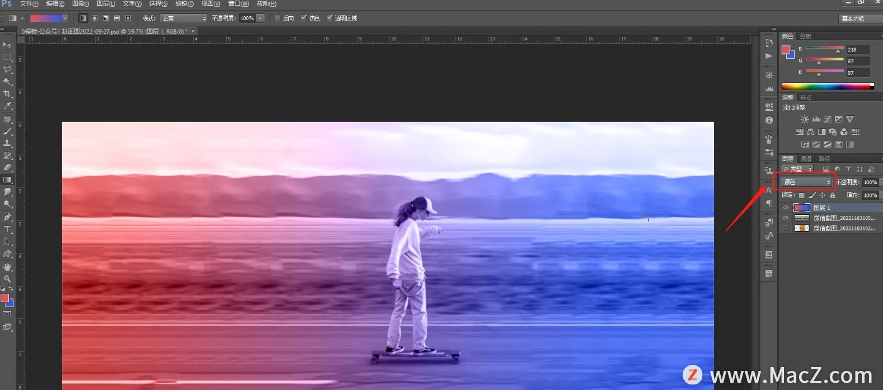This screenshot has height=390, width=883.
Task: Select the Rectangular Marquee tool
Action: tap(7, 57)
